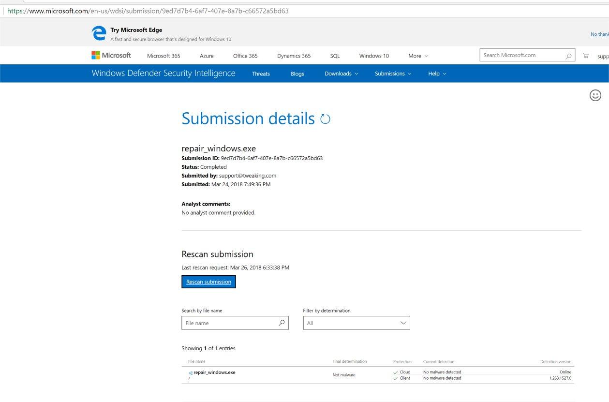Click the File name search input field
The width and height of the screenshot is (609, 402).
[x=229, y=323]
